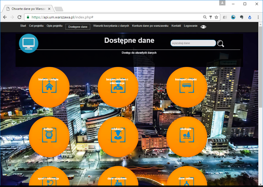Open the Logowanie link
This screenshot has width=263, height=187.
click(x=190, y=26)
